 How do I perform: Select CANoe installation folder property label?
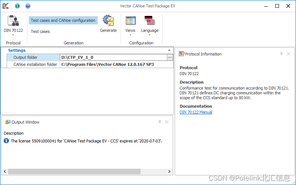33,64
